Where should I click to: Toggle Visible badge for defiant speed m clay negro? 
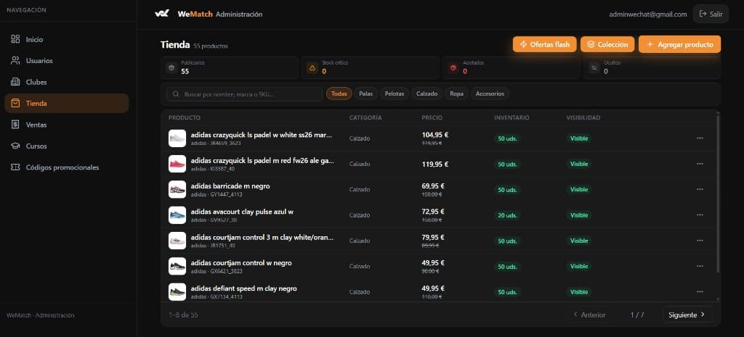[x=579, y=291]
